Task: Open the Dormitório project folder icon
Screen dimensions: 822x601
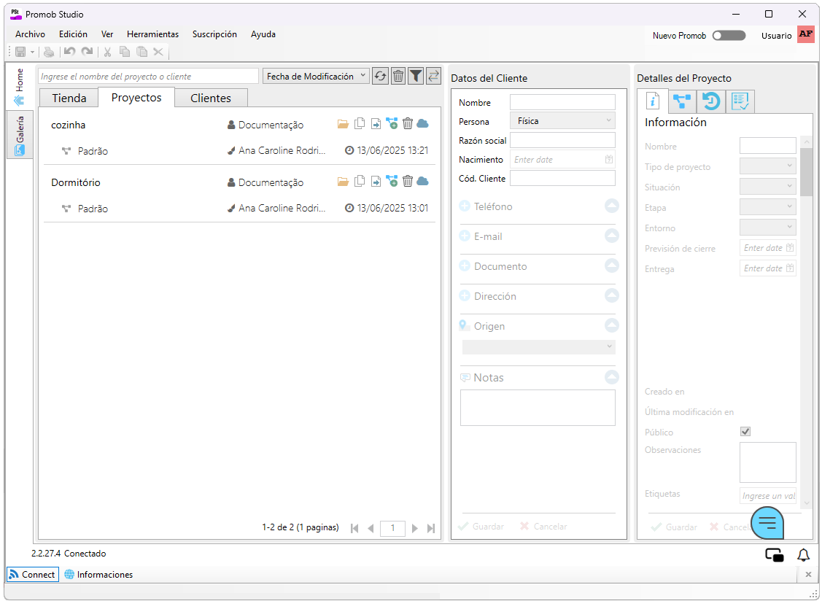Action: tap(343, 182)
